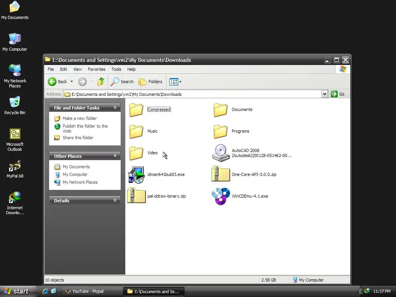Select the Programs folder icon
This screenshot has height=297, width=396.
(x=220, y=131)
